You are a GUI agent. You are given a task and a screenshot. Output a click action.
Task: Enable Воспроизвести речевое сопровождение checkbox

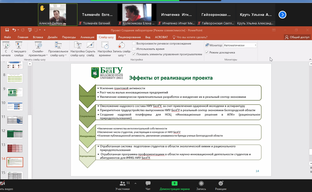[134, 44]
